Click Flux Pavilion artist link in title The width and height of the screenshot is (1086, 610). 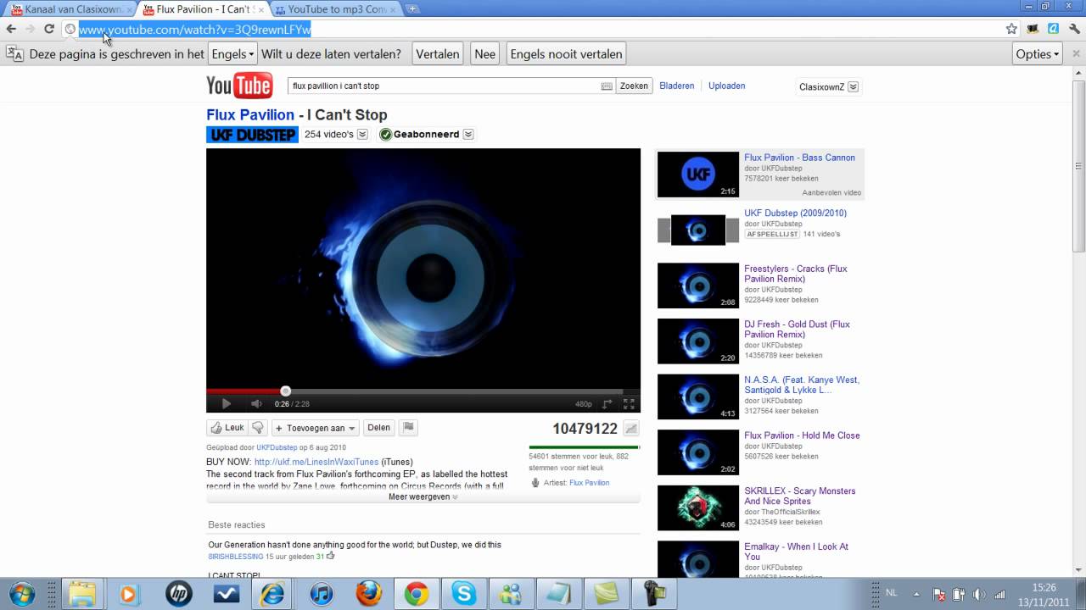click(x=250, y=114)
